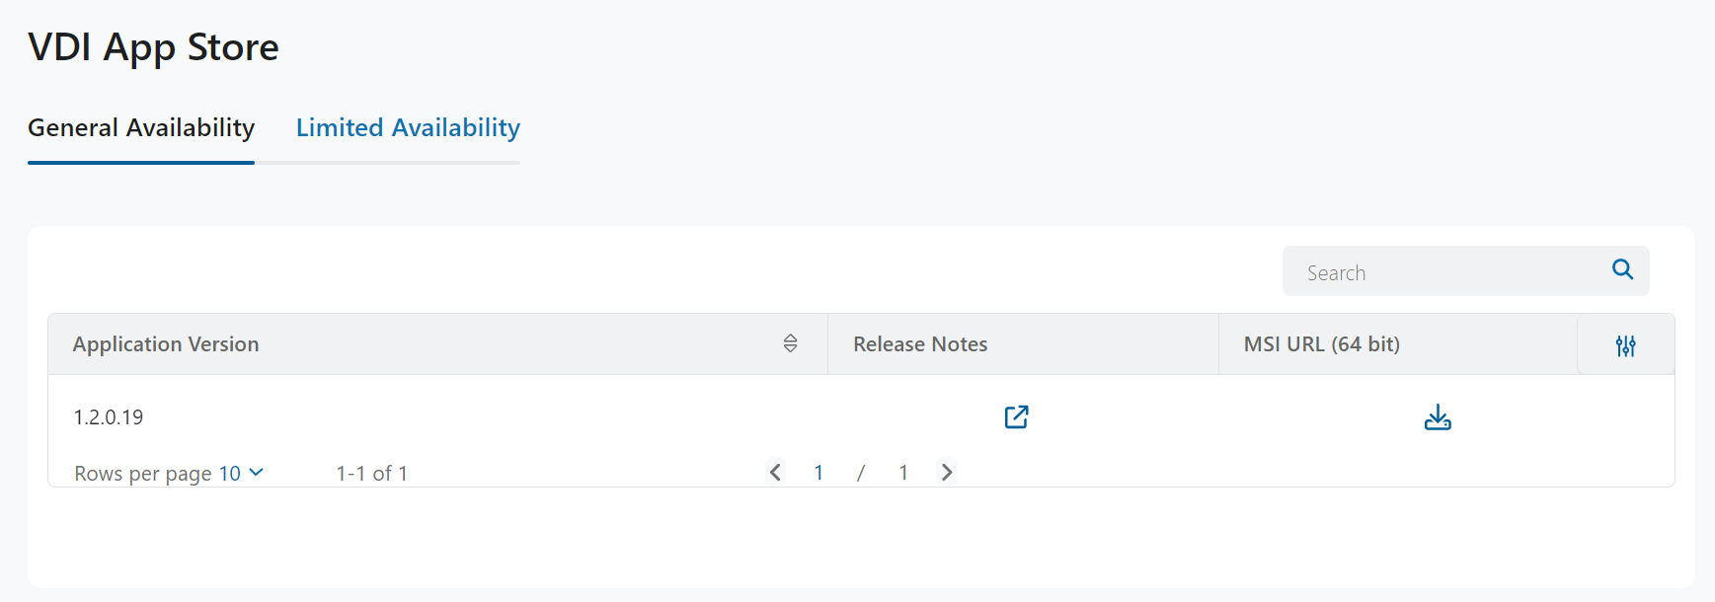
Task: Click the "Rows per page" label
Action: pos(143,474)
